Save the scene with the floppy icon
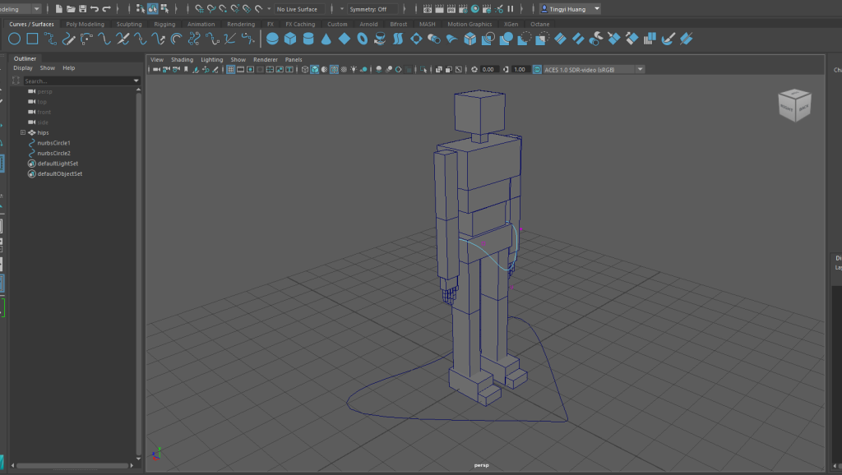 [83, 8]
